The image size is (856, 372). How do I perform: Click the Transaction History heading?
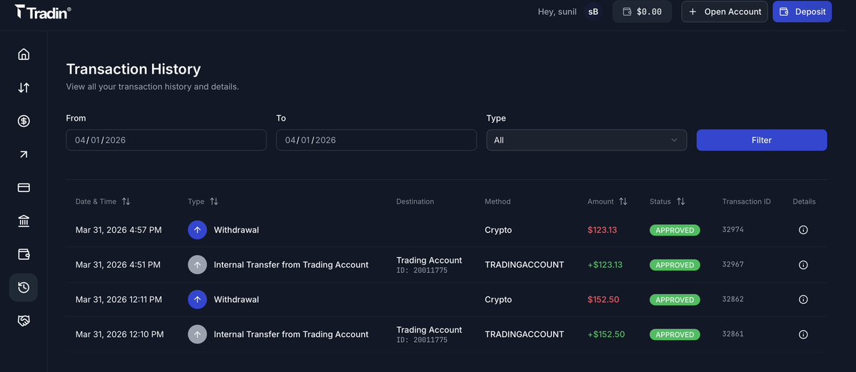pyautogui.click(x=134, y=69)
